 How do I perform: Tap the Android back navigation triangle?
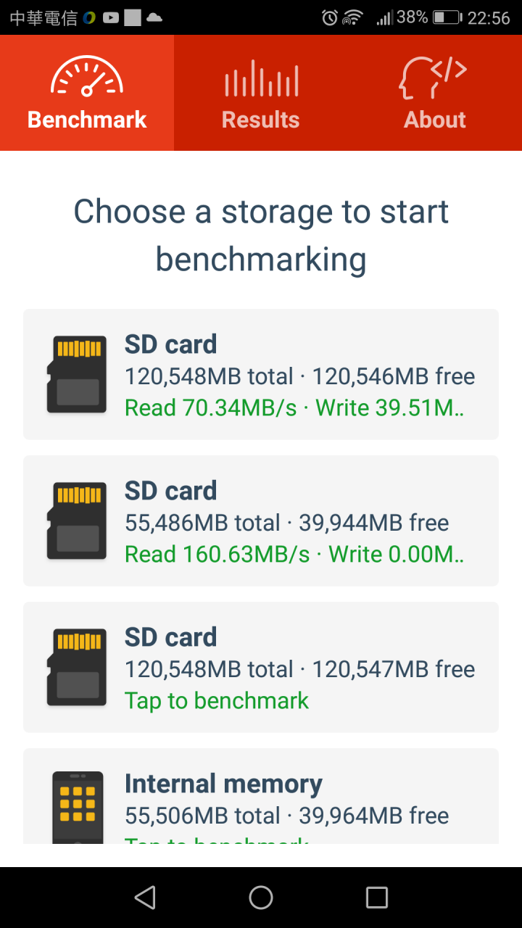(x=145, y=898)
